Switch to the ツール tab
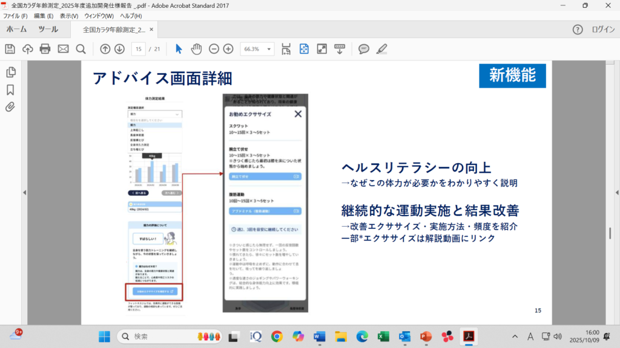Screen dimensions: 620x348 tap(48, 29)
